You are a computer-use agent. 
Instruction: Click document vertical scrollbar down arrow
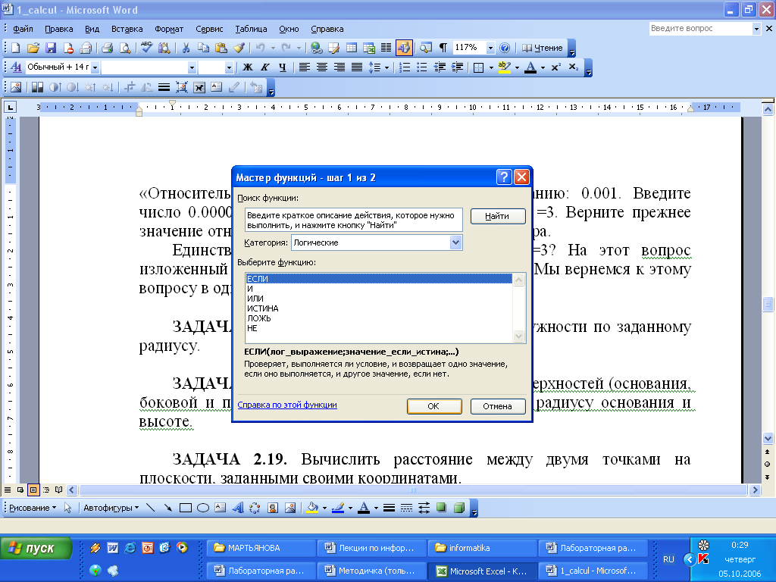[768, 439]
